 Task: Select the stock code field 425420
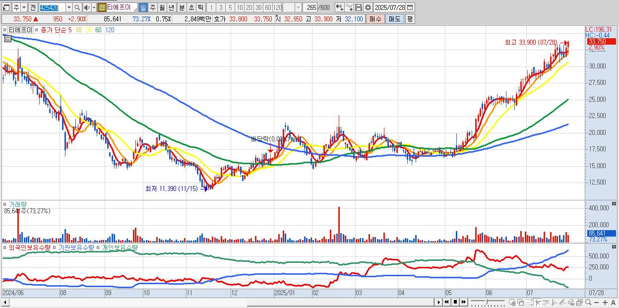[x=52, y=7]
